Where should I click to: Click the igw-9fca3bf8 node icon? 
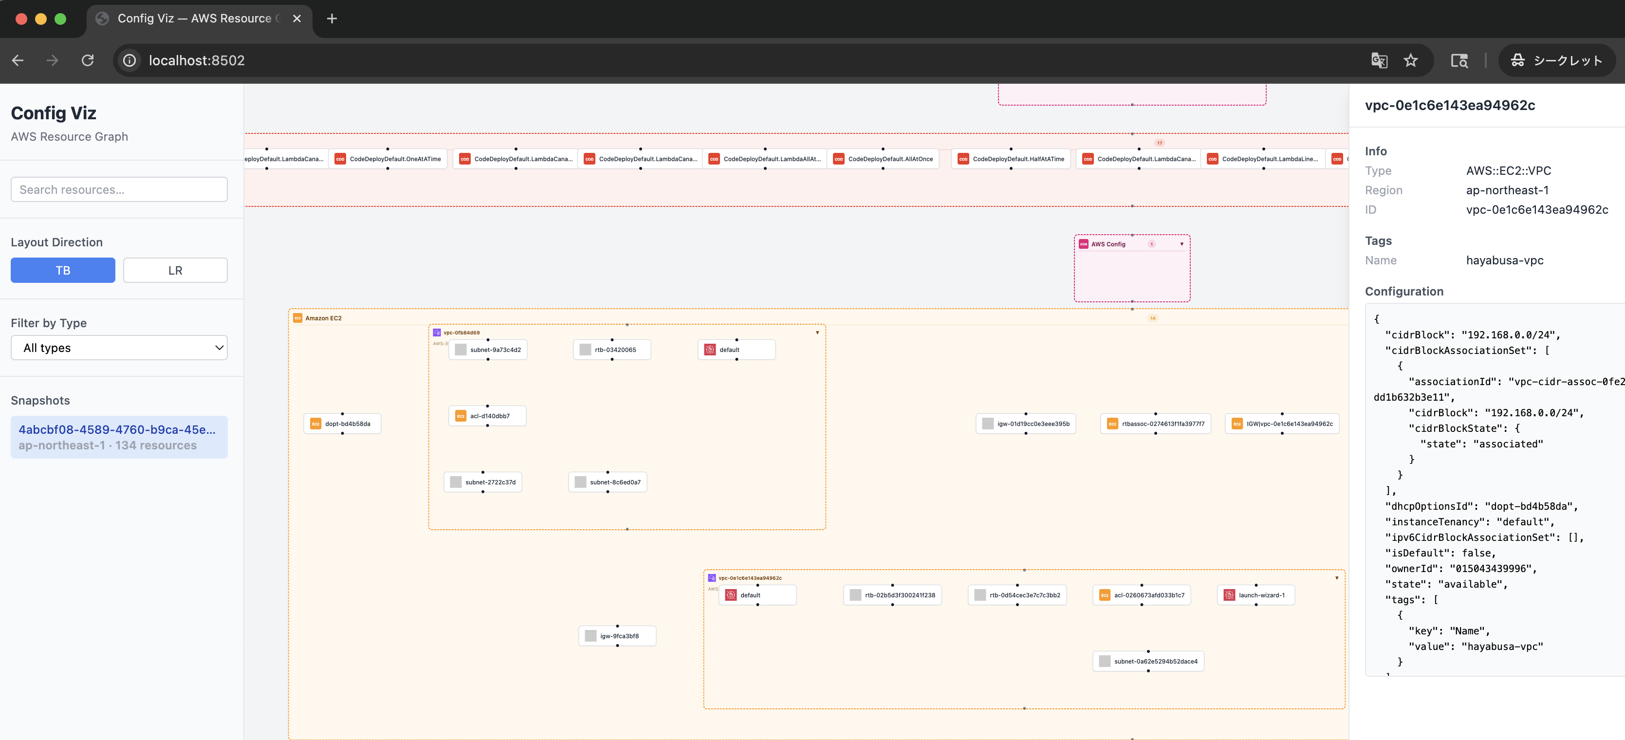pos(591,636)
